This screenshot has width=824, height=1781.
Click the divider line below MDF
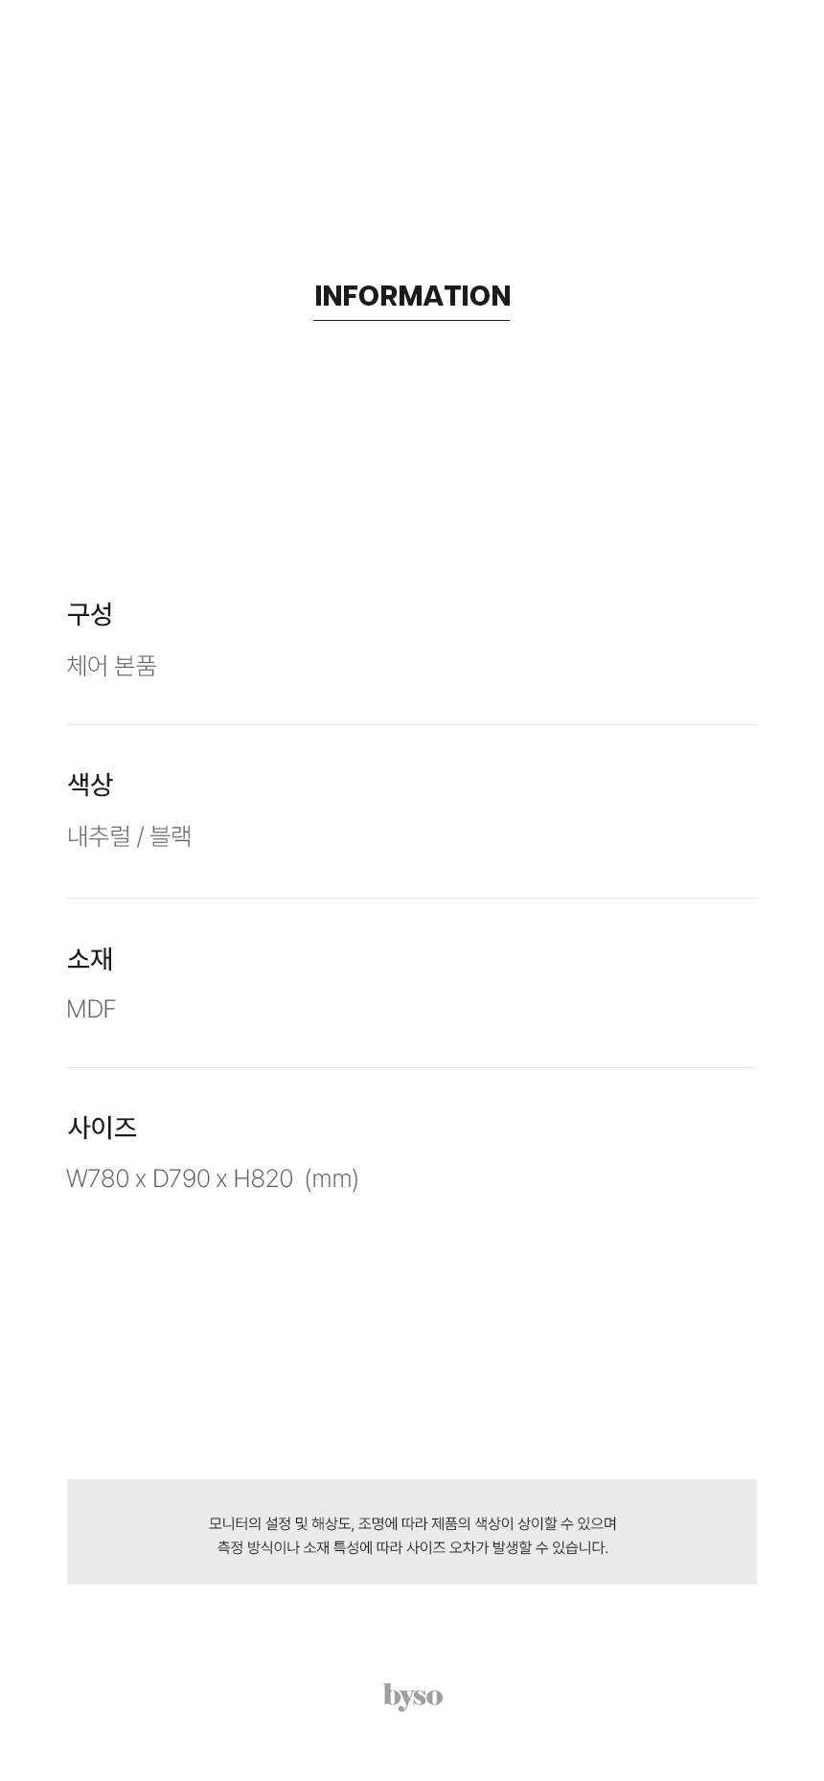coord(412,1068)
